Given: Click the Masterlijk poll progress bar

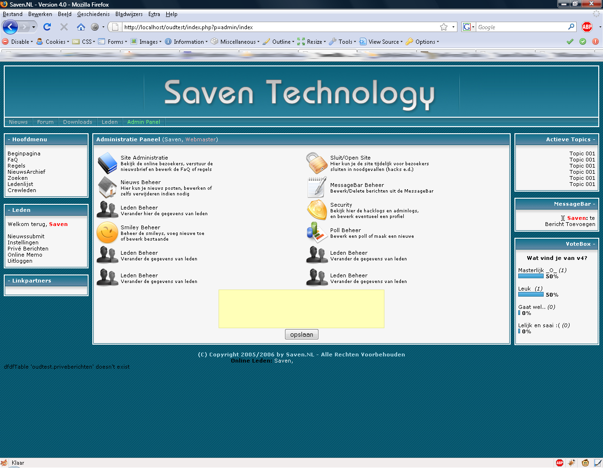Looking at the screenshot, I should 531,276.
